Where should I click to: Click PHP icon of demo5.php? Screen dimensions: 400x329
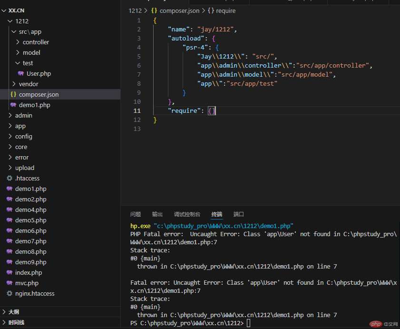coord(10,220)
